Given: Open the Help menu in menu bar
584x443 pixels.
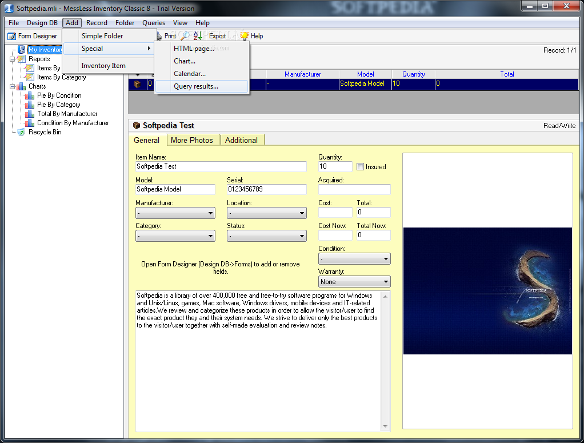Looking at the screenshot, I should click(203, 23).
